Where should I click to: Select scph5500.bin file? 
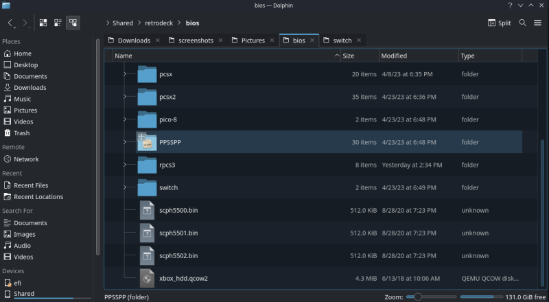(178, 210)
